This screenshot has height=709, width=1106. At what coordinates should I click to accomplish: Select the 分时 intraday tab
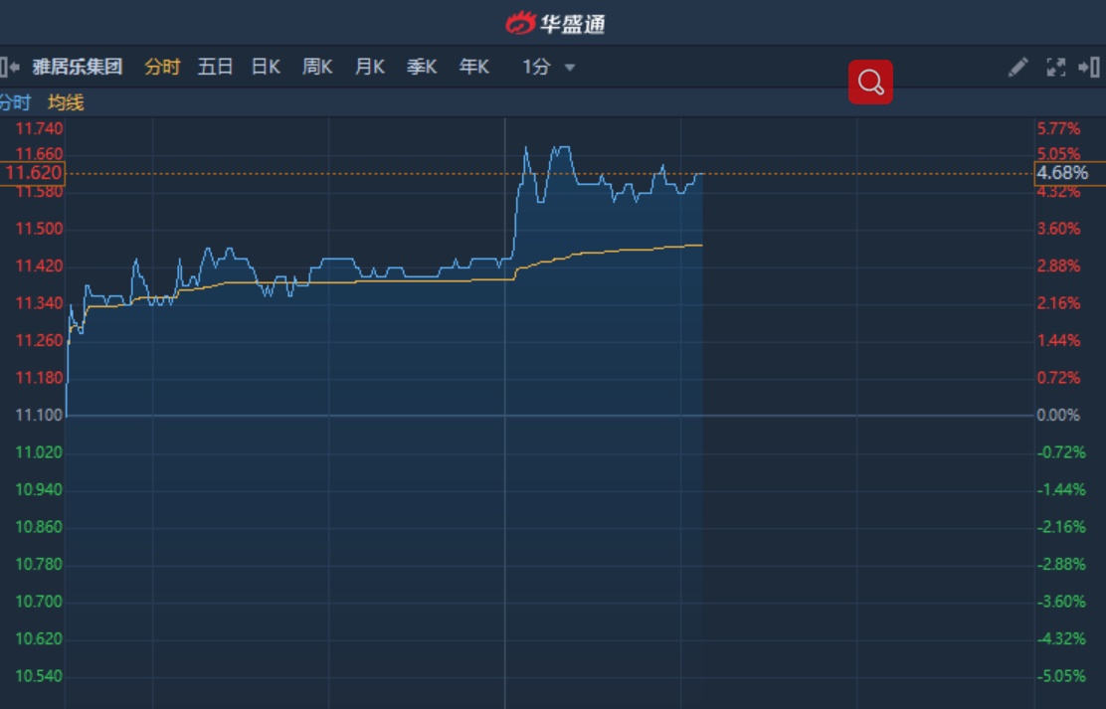pyautogui.click(x=162, y=67)
